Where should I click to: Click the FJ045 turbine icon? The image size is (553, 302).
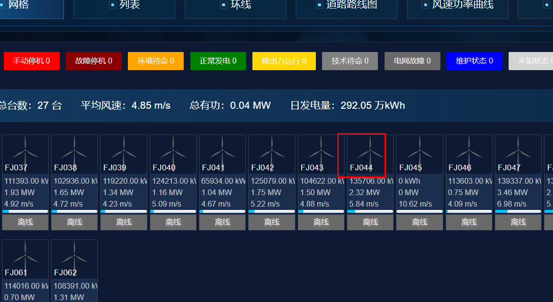(x=420, y=149)
